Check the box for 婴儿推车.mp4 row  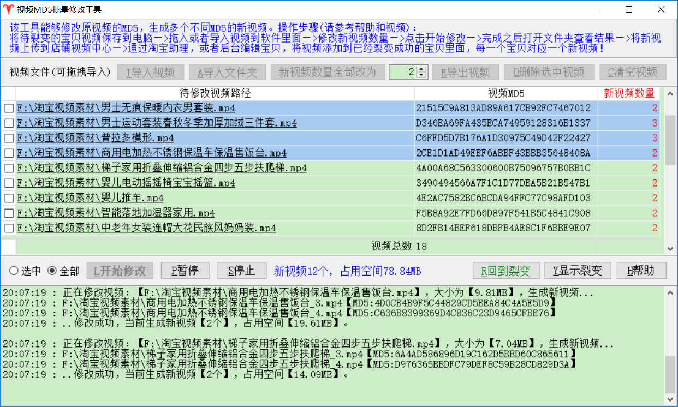tap(9, 198)
